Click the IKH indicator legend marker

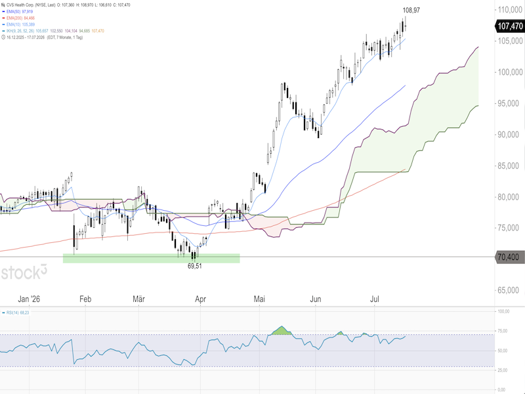click(3, 31)
